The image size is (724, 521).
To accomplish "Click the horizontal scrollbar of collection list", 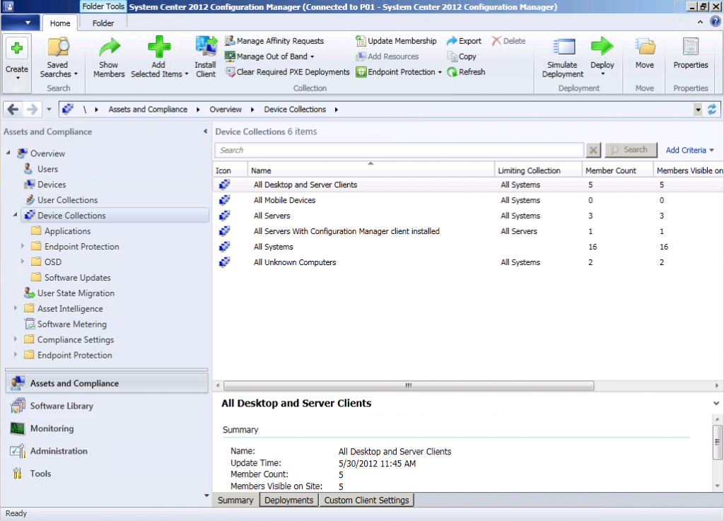I will click(x=409, y=385).
